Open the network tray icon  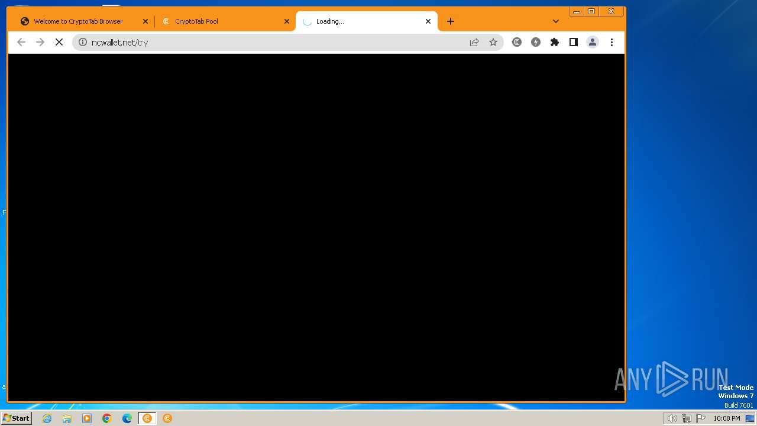click(x=687, y=418)
